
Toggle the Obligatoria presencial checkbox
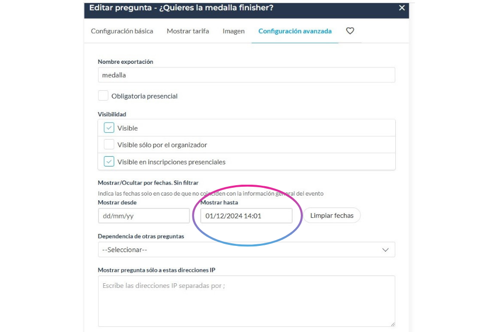tap(103, 95)
